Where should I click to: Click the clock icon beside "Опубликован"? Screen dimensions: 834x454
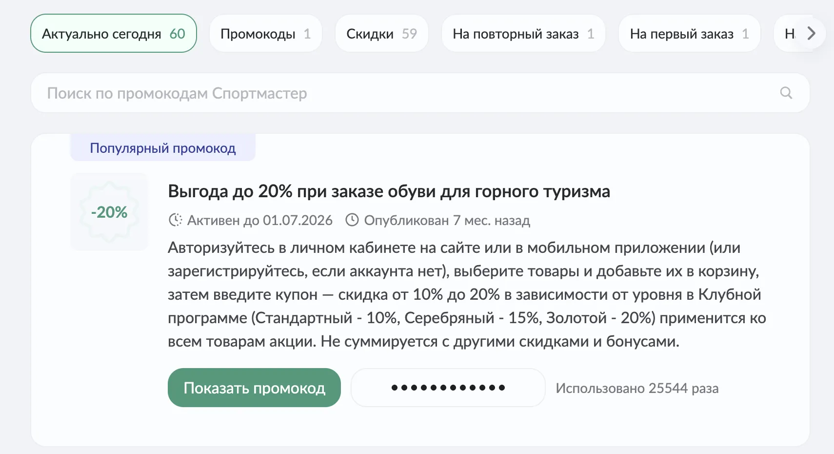(x=352, y=220)
